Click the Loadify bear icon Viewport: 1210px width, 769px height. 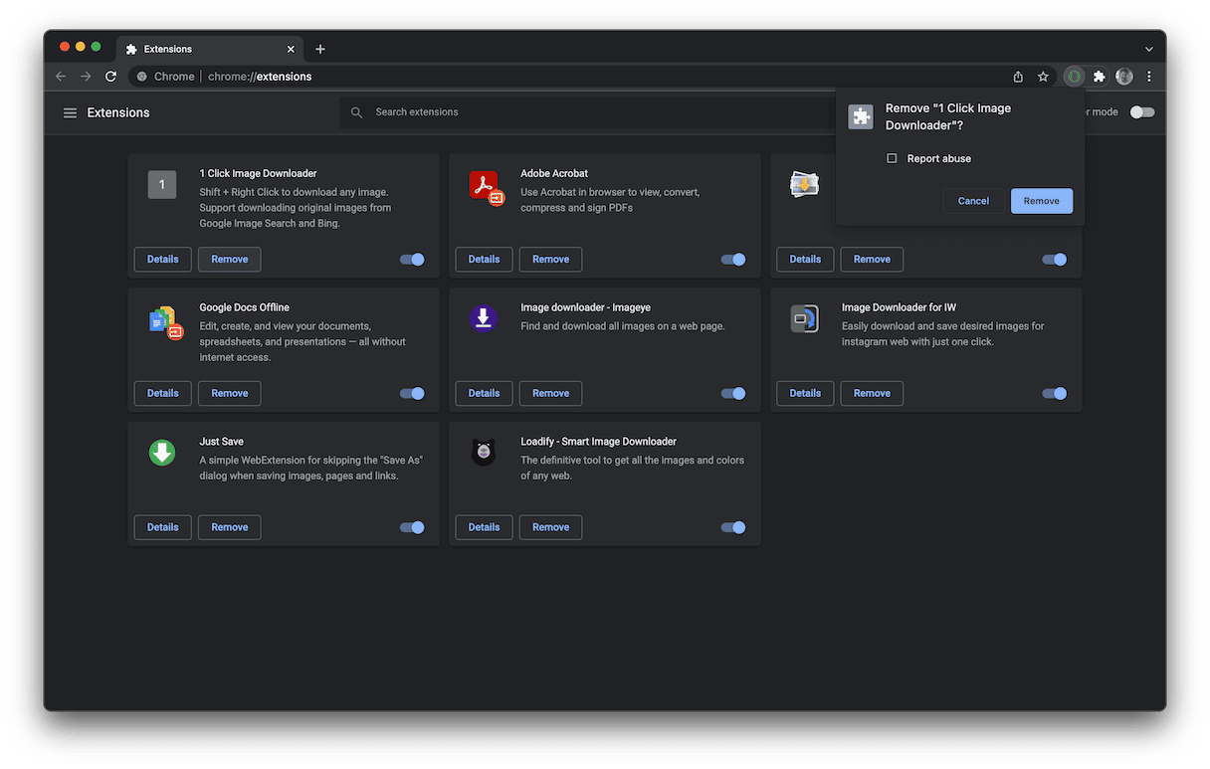click(483, 453)
